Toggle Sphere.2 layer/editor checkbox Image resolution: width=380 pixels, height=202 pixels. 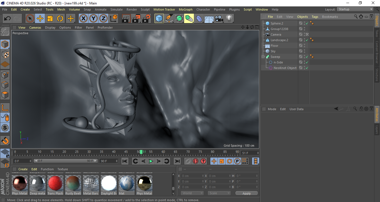point(301,23)
